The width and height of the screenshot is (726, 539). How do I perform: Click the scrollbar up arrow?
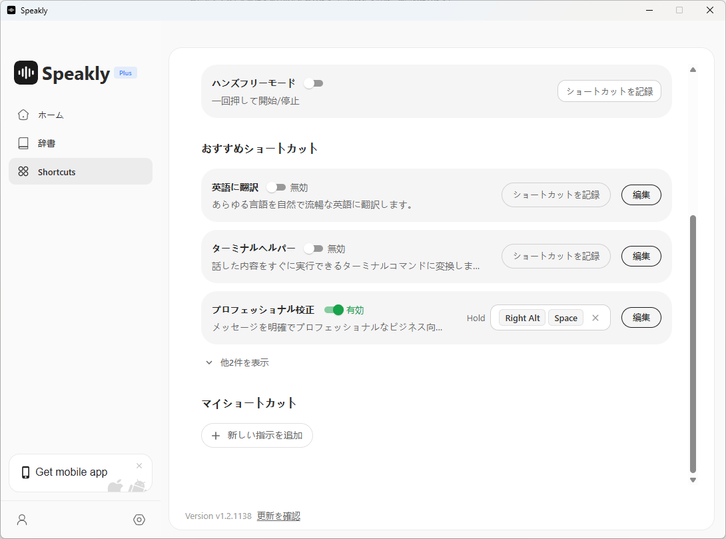693,70
